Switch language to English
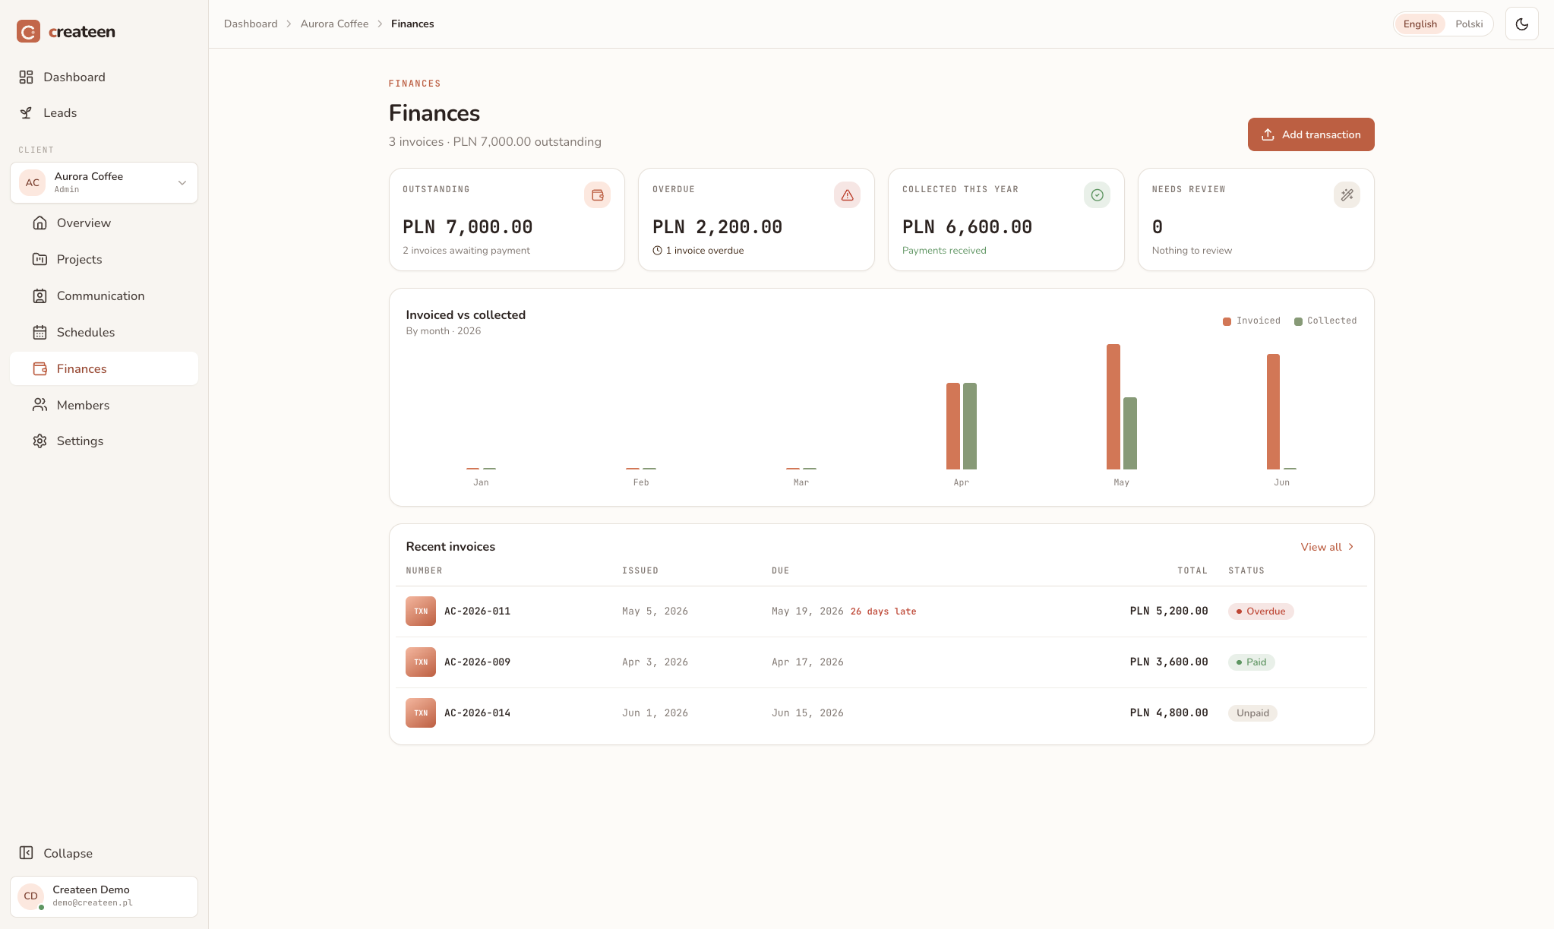1554x929 pixels. pyautogui.click(x=1420, y=24)
